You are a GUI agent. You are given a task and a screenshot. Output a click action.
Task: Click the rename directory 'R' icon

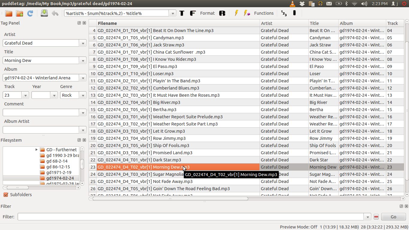tap(222, 13)
